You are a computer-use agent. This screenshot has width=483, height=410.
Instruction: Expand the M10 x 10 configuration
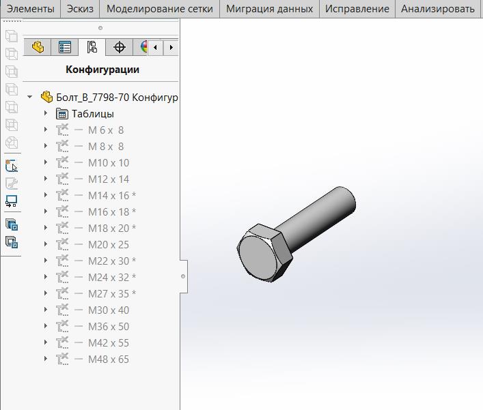click(46, 162)
